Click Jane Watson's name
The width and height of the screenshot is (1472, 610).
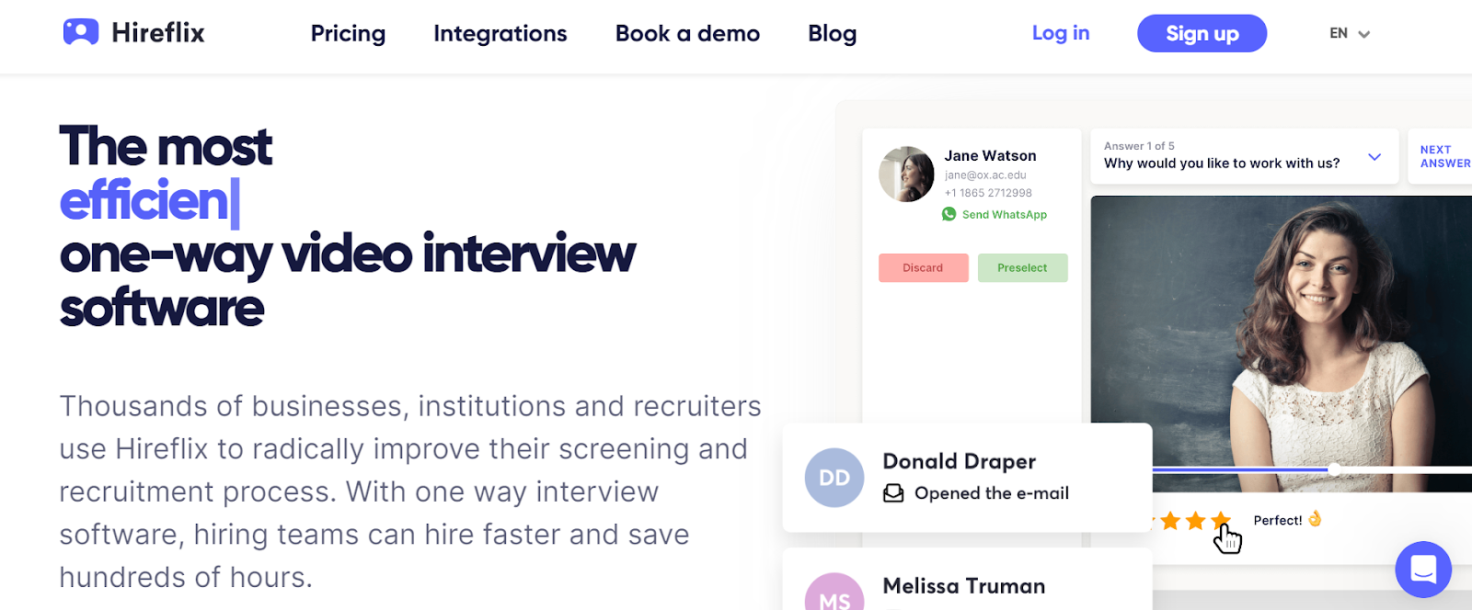(990, 156)
